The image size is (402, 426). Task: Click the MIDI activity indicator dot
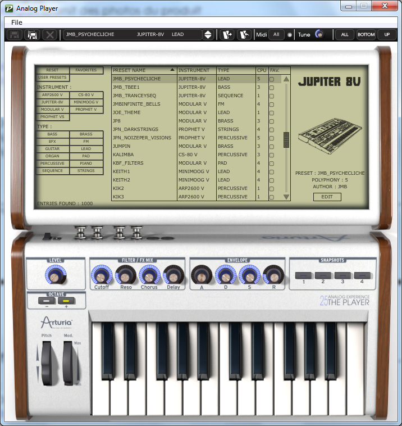pos(290,35)
